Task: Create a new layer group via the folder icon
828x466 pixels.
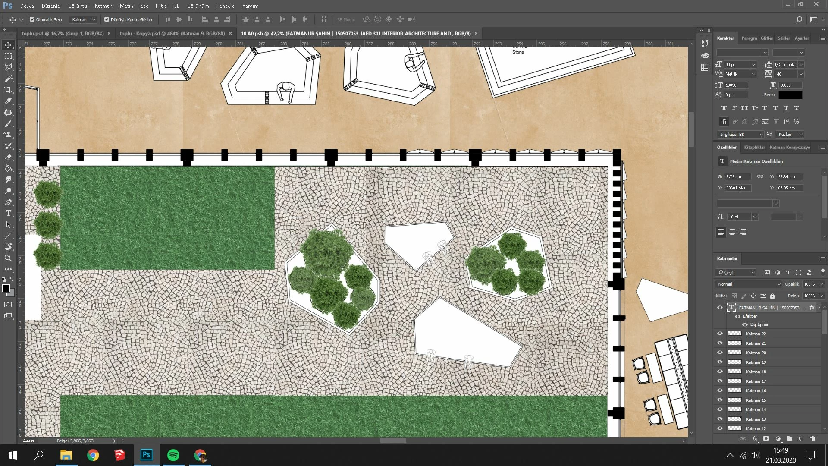Action: tap(790, 439)
